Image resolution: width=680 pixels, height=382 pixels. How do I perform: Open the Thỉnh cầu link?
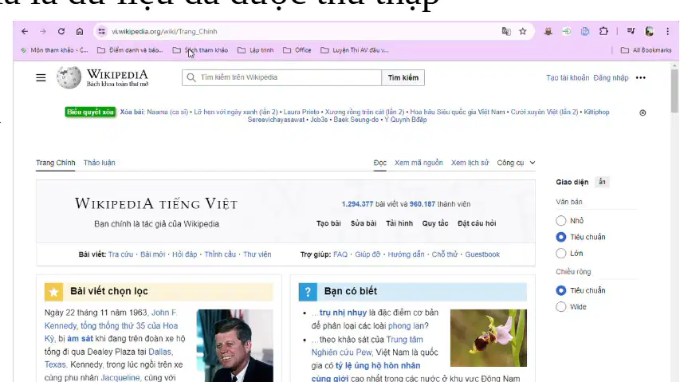pyautogui.click(x=220, y=254)
